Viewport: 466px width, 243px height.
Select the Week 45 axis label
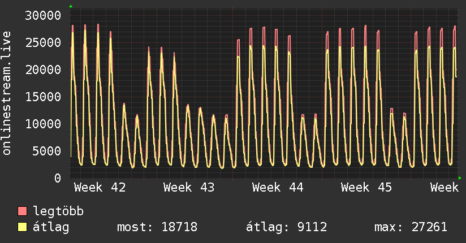coord(366,187)
